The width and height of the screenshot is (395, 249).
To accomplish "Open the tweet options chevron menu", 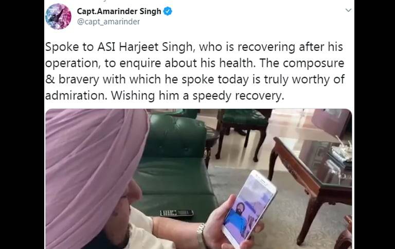I will tap(348, 10).
